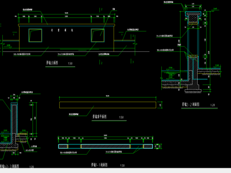Click the overall dimension text above the top plan
231x173 pixels.
107,96
